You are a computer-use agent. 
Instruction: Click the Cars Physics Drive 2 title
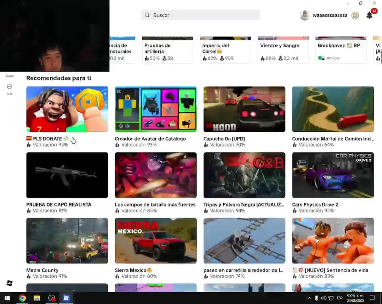coord(315,204)
